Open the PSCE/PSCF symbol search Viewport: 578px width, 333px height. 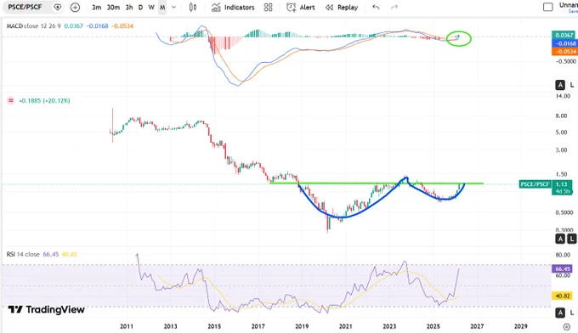[25, 7]
